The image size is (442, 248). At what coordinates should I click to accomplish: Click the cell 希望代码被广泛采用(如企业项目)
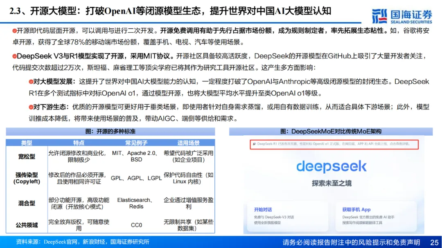click(188, 156)
